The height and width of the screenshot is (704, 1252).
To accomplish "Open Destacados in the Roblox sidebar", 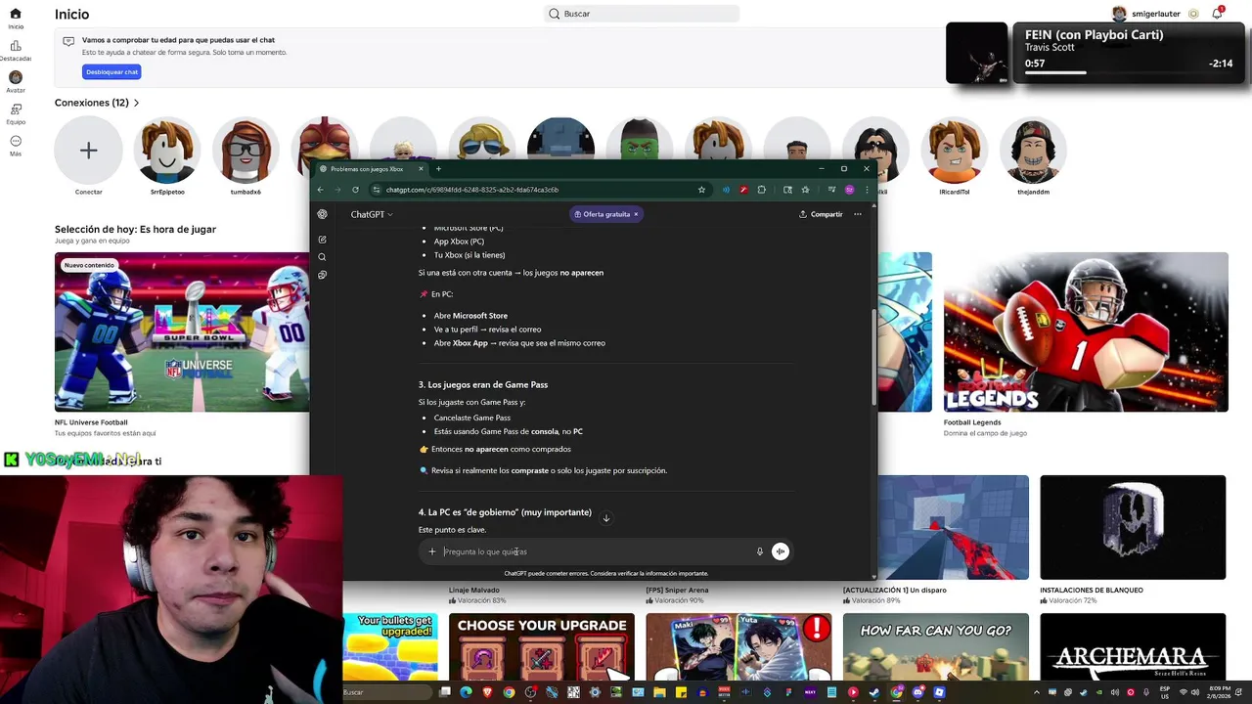I will (15, 51).
